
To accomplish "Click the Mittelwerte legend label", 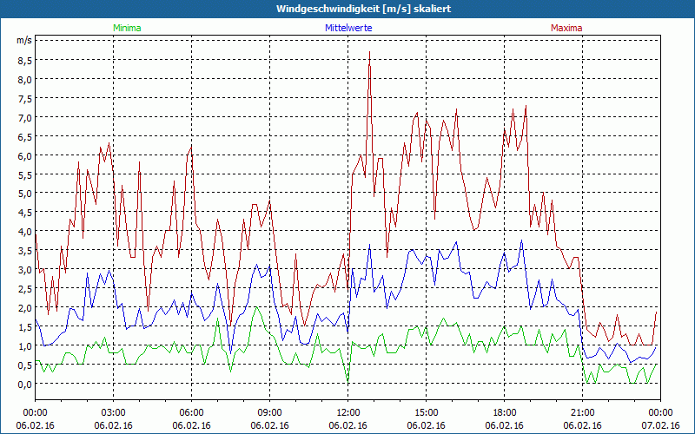I will click(x=348, y=28).
